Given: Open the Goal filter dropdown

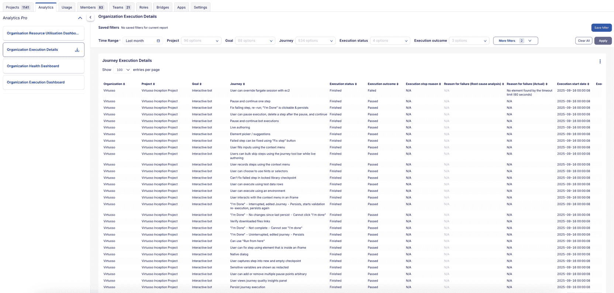Looking at the screenshot, I should [x=255, y=41].
